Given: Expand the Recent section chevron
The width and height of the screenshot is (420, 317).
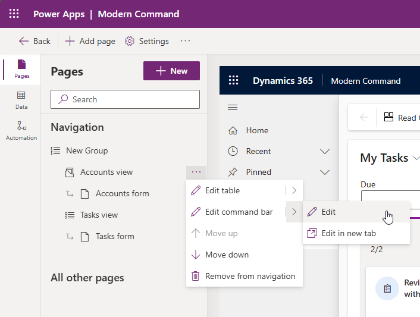Looking at the screenshot, I should click(x=325, y=151).
